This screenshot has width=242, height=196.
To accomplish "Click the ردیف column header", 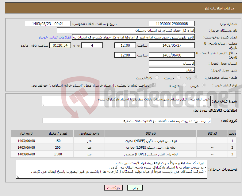I will pyautogui.click(x=232, y=133).
